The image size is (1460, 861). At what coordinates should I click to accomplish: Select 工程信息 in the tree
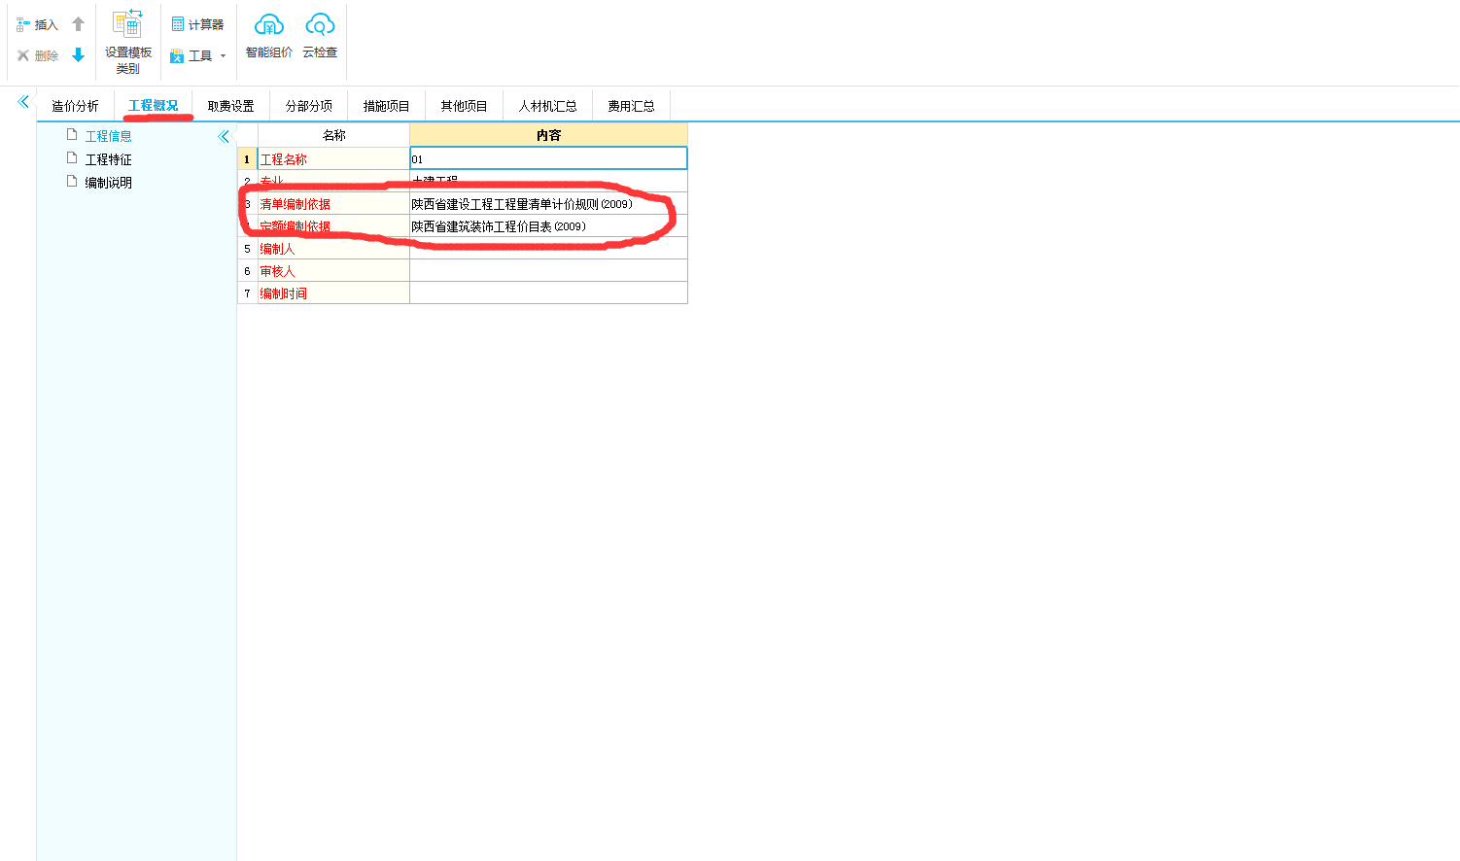point(109,136)
